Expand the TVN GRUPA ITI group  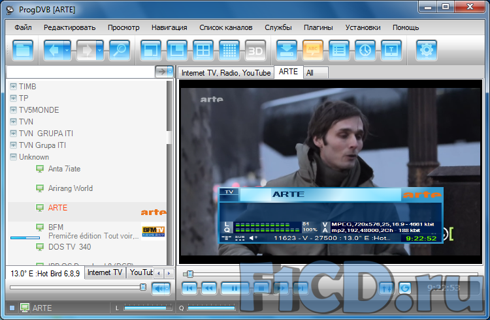[13, 134]
